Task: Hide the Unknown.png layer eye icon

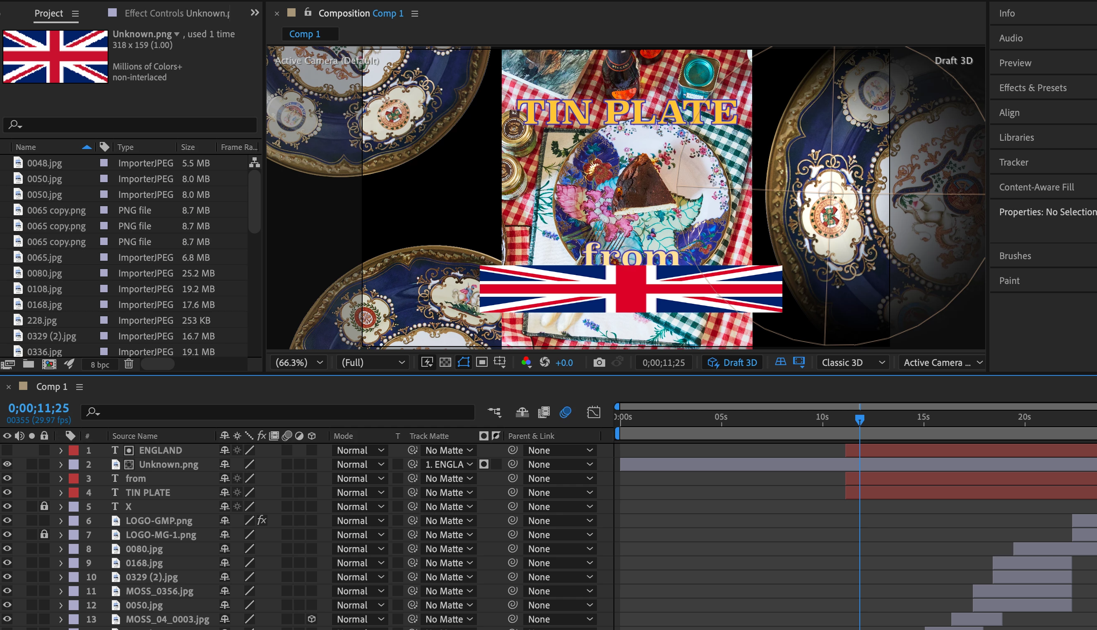Action: (x=7, y=464)
